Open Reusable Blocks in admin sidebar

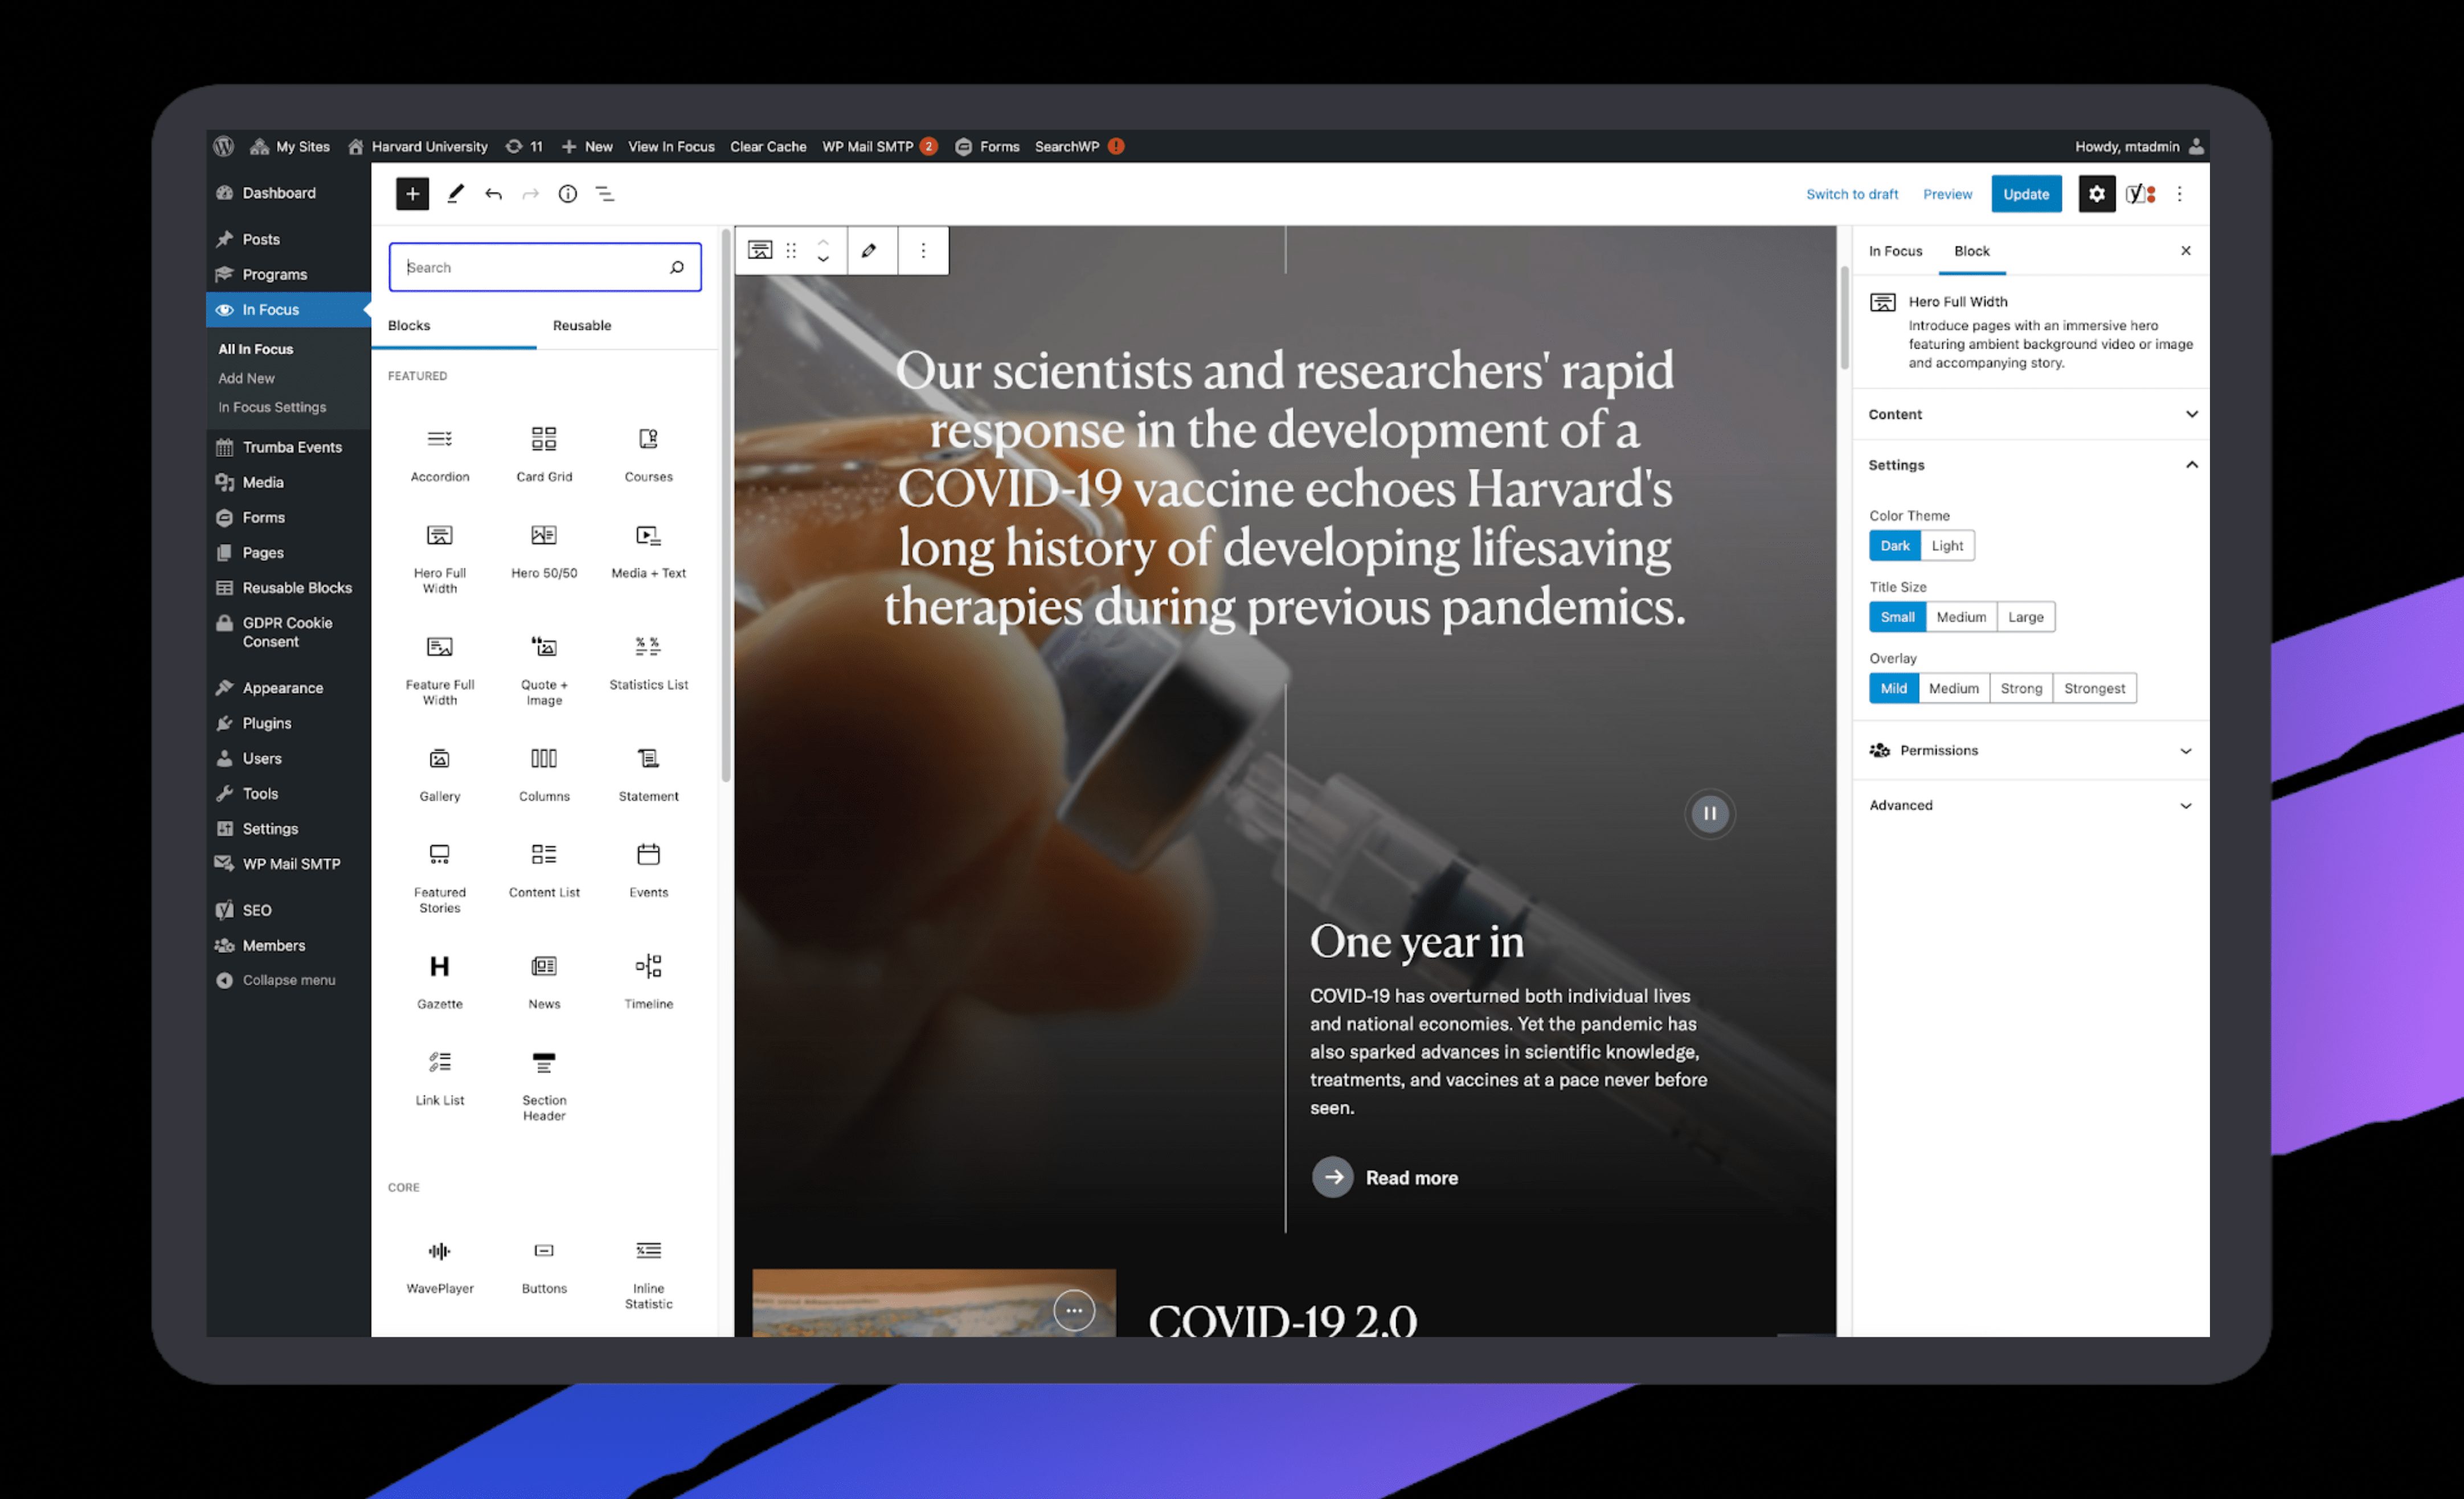(x=296, y=588)
